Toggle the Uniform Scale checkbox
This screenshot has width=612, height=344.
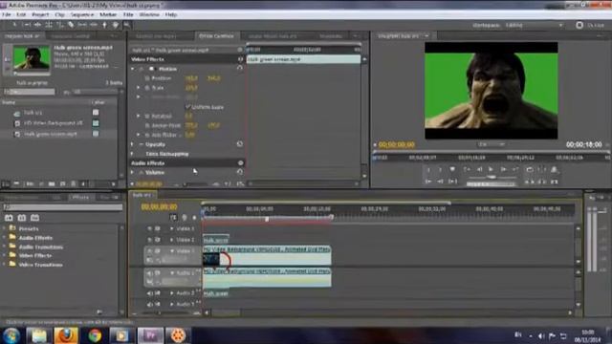pos(187,106)
